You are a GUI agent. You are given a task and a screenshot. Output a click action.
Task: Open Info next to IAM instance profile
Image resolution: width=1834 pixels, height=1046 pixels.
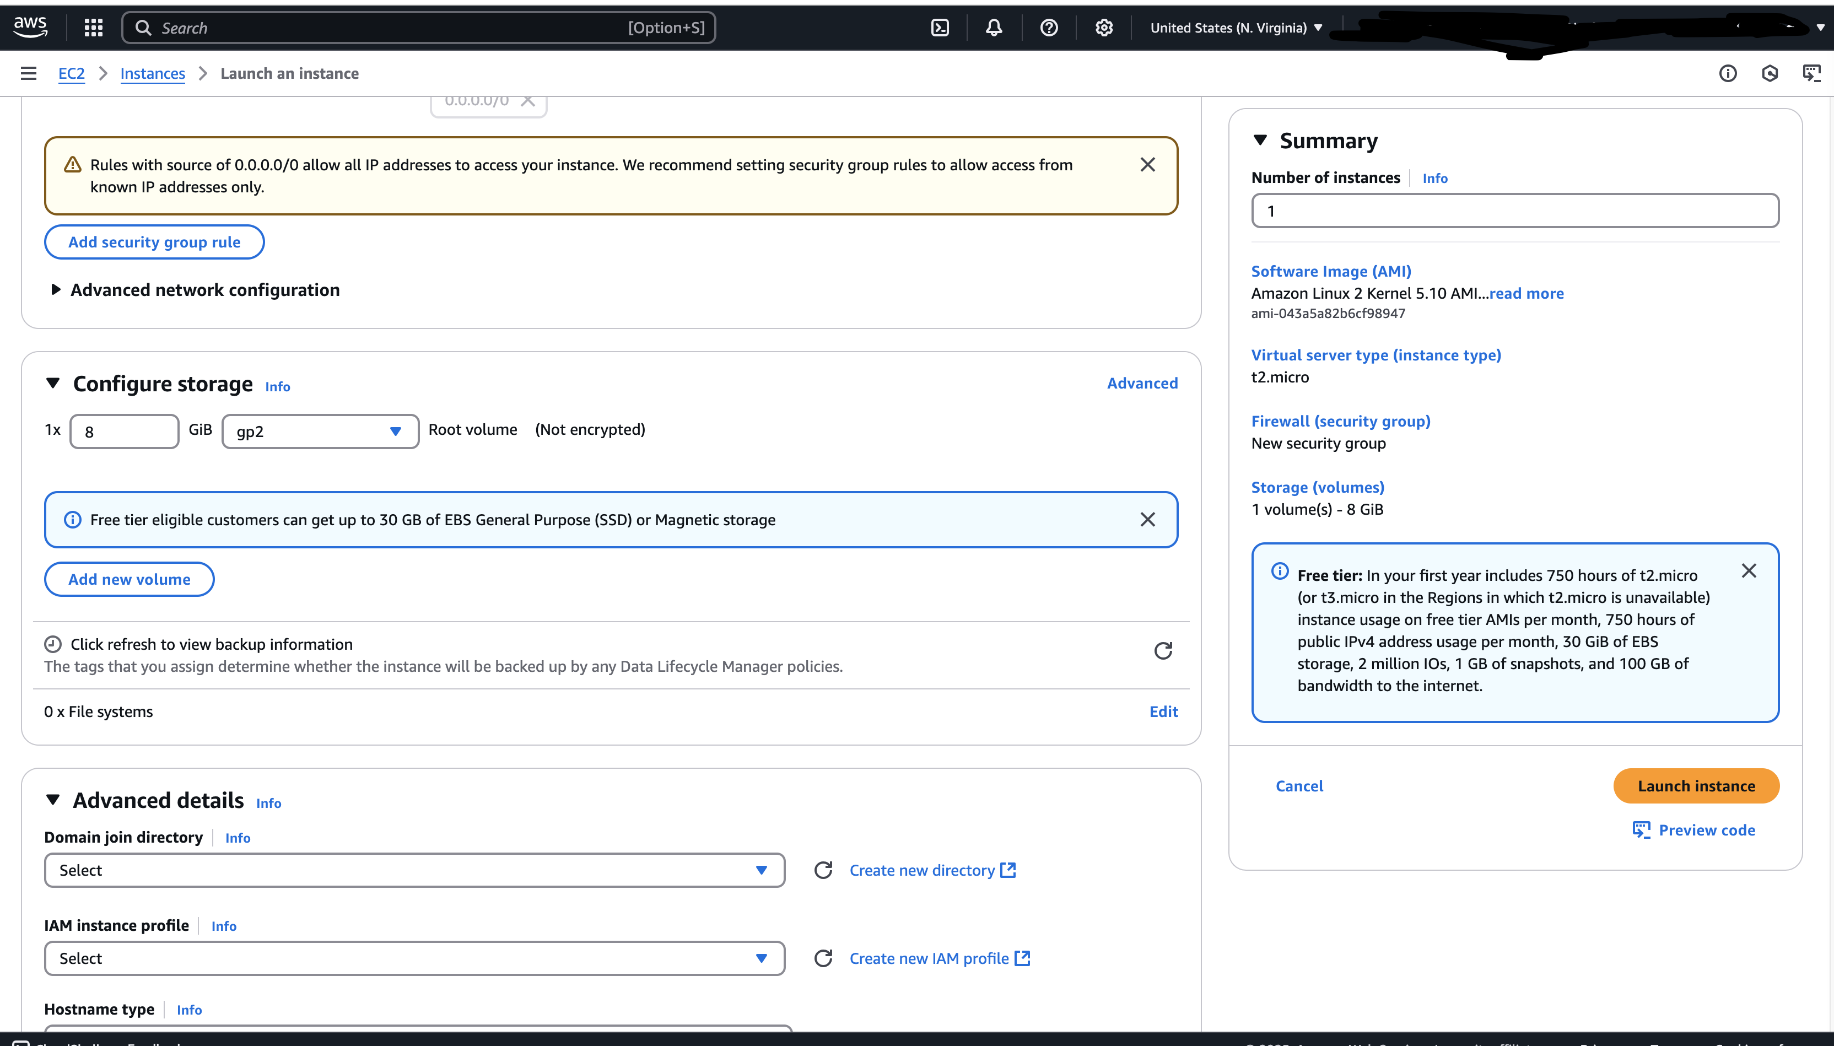[223, 926]
